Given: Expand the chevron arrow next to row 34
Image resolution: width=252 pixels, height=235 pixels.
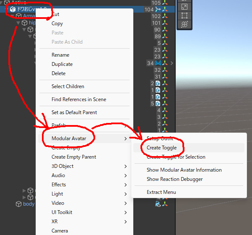Looking at the screenshot, I should pyautogui.click(x=171, y=63).
